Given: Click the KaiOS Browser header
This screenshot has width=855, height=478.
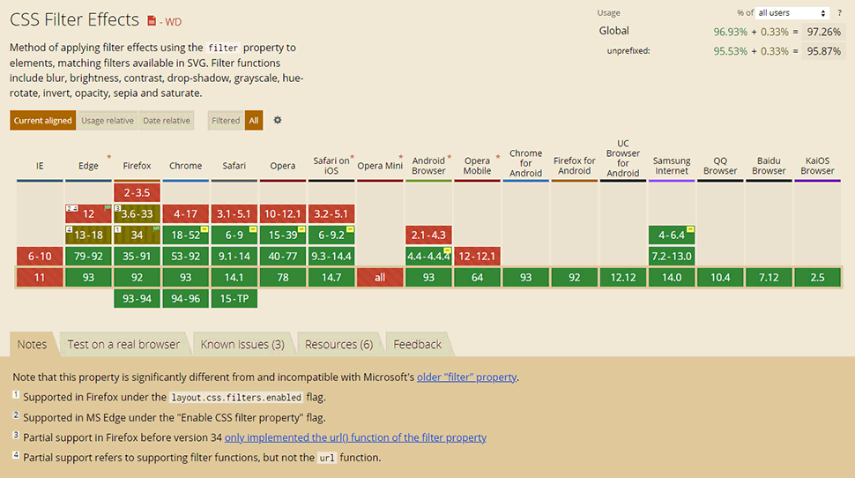Looking at the screenshot, I should pos(817,165).
